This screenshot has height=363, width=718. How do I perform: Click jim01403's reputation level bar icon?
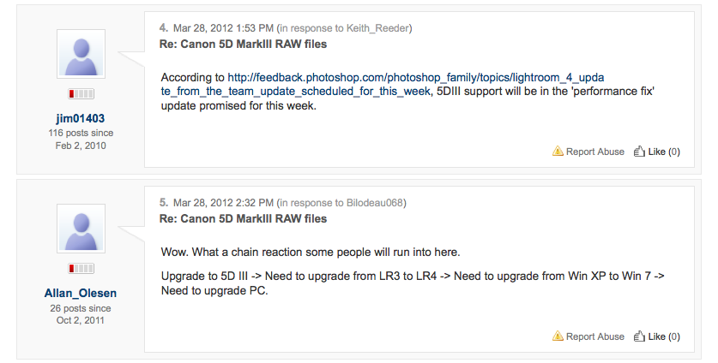pos(81,93)
